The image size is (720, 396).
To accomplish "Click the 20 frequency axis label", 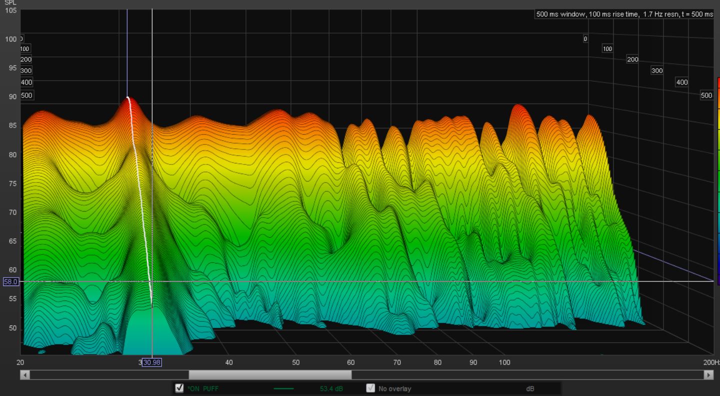I will pyautogui.click(x=20, y=362).
